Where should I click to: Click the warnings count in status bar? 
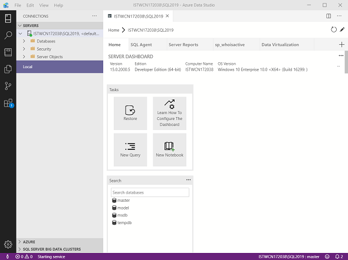[x=29, y=256]
